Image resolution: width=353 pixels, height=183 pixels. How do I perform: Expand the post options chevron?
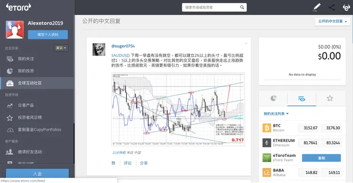point(246,43)
